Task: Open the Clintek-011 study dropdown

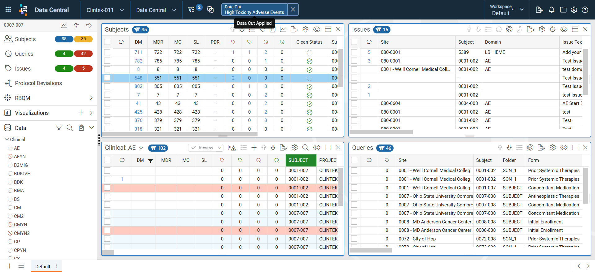Action: pyautogui.click(x=105, y=10)
